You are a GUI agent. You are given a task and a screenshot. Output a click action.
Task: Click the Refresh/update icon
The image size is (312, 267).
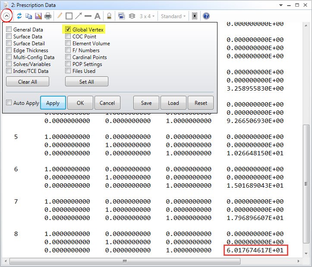19,16
